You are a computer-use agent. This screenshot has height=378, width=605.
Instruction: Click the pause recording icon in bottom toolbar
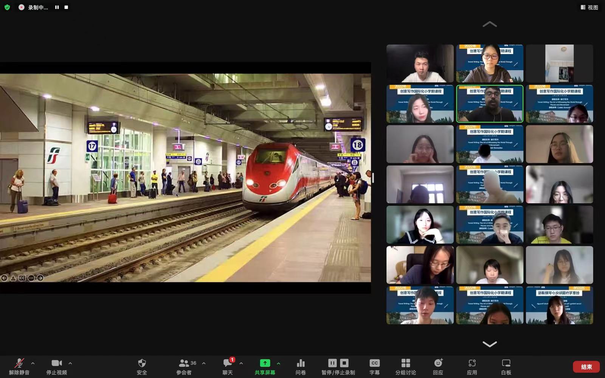pos(332,363)
